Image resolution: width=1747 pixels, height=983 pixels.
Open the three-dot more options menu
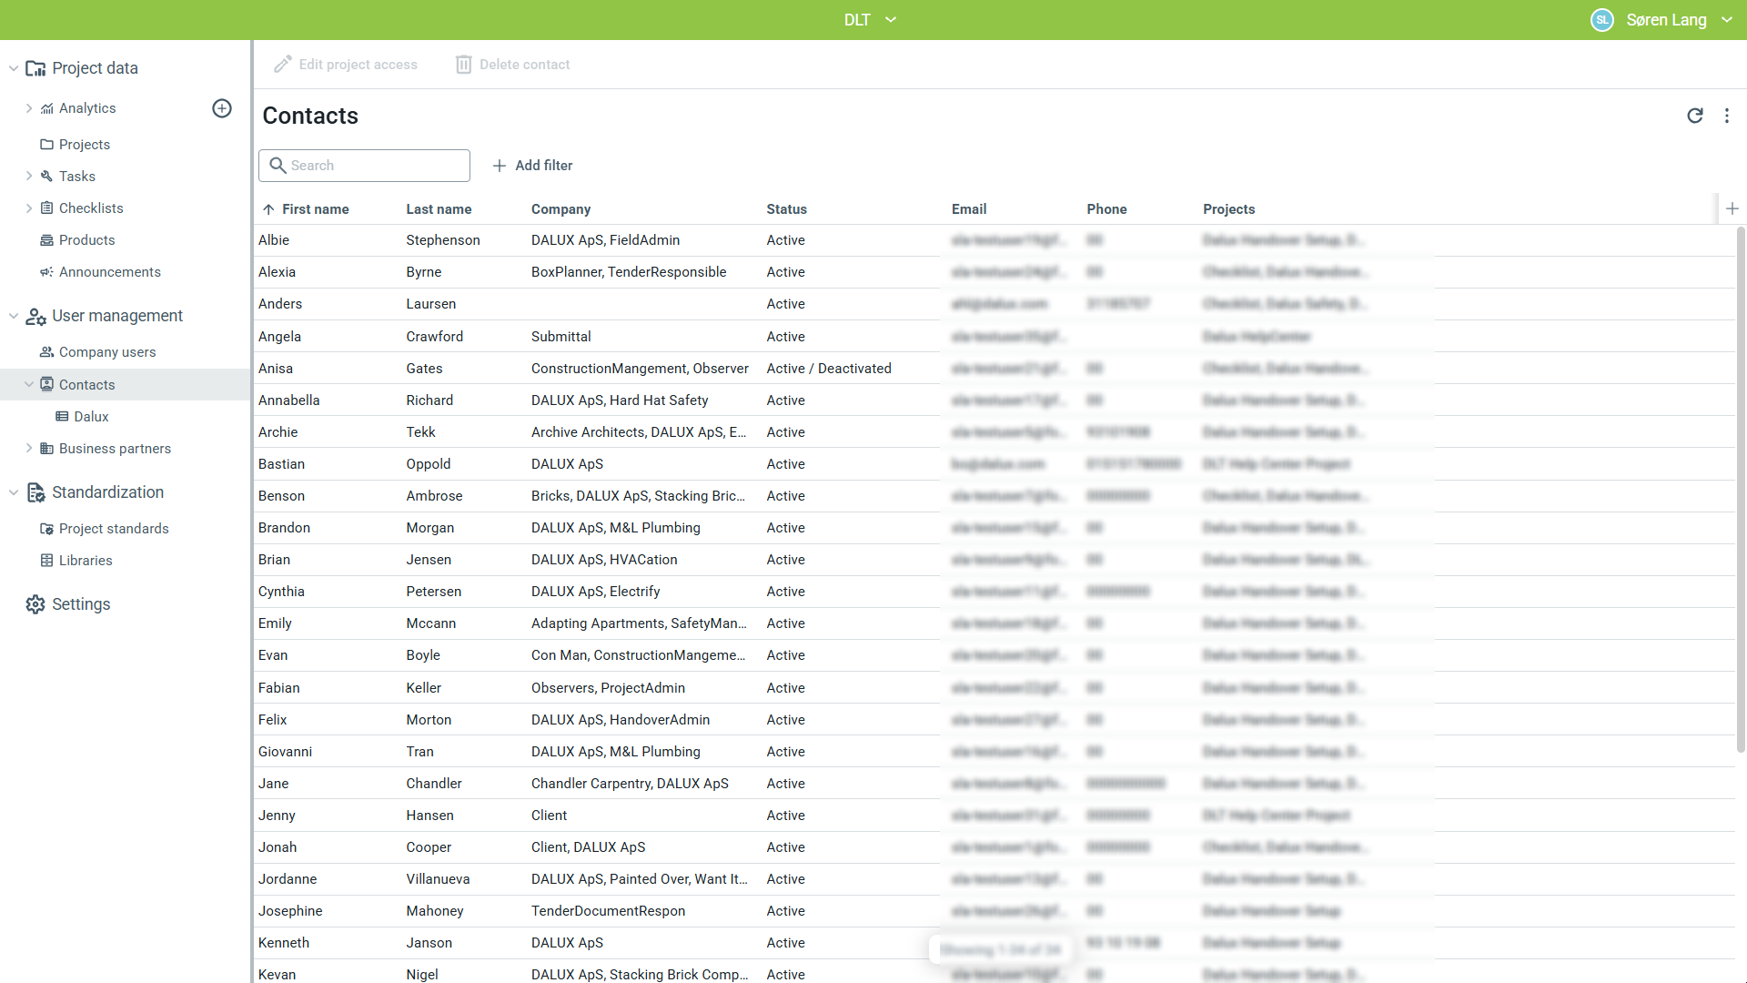click(x=1726, y=116)
